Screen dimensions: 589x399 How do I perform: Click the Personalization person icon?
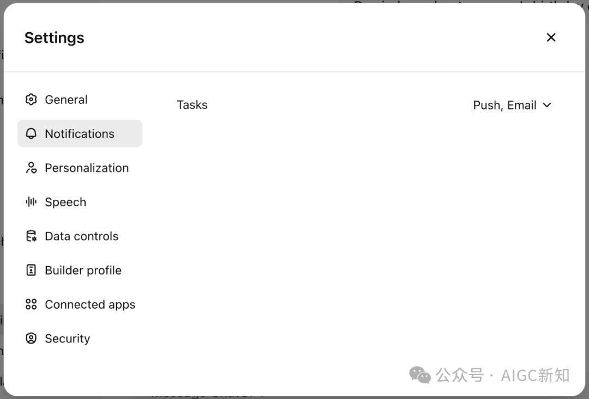click(31, 168)
